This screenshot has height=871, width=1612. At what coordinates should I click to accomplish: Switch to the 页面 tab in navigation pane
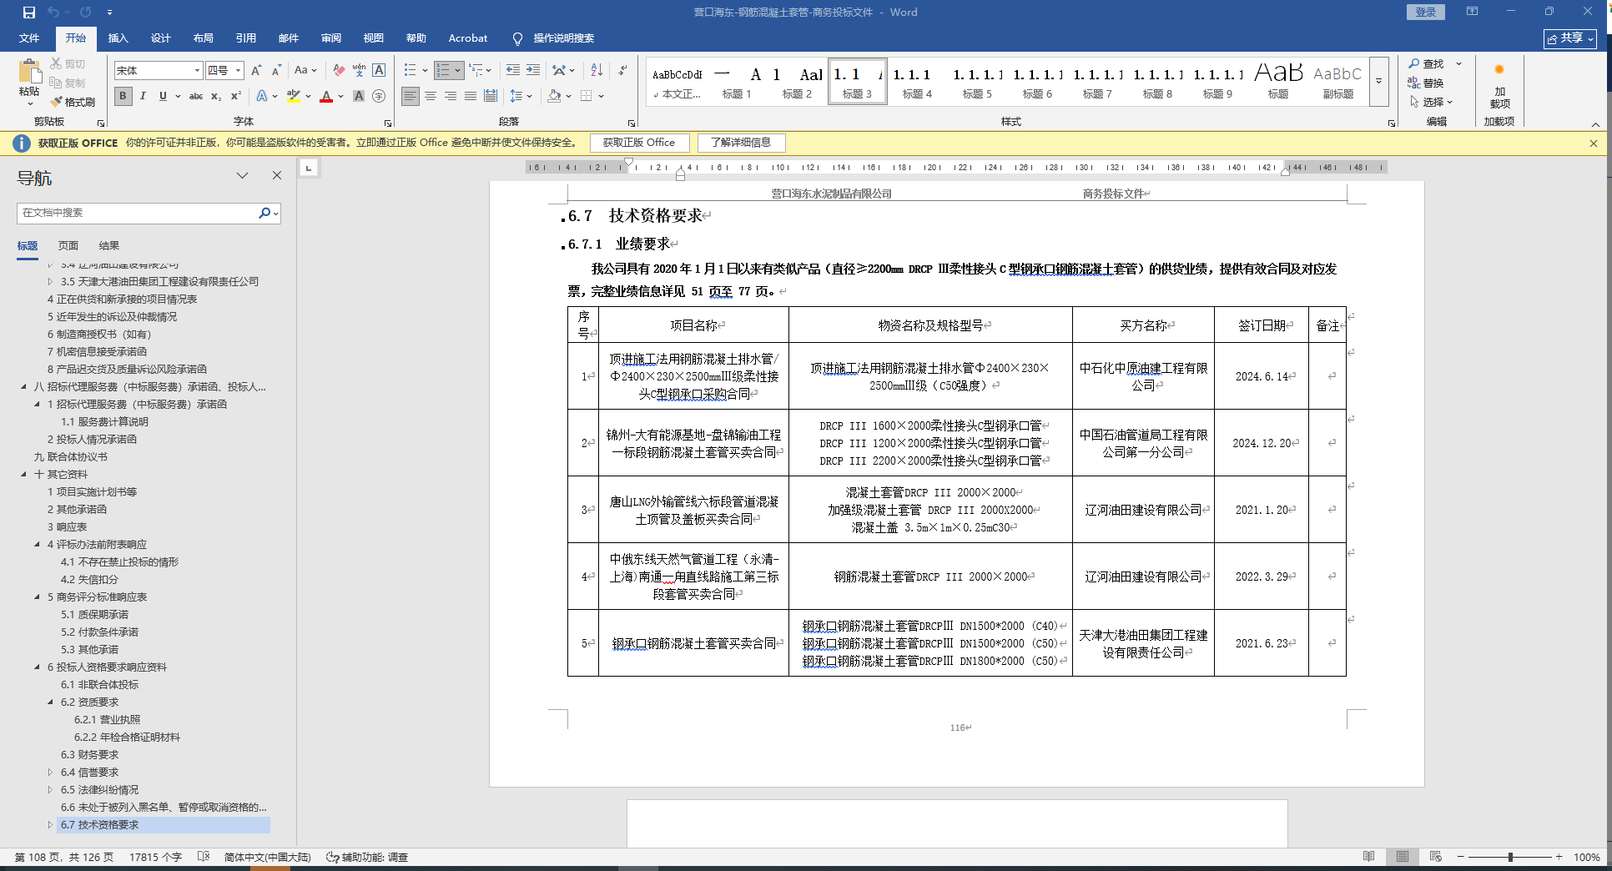tap(68, 246)
